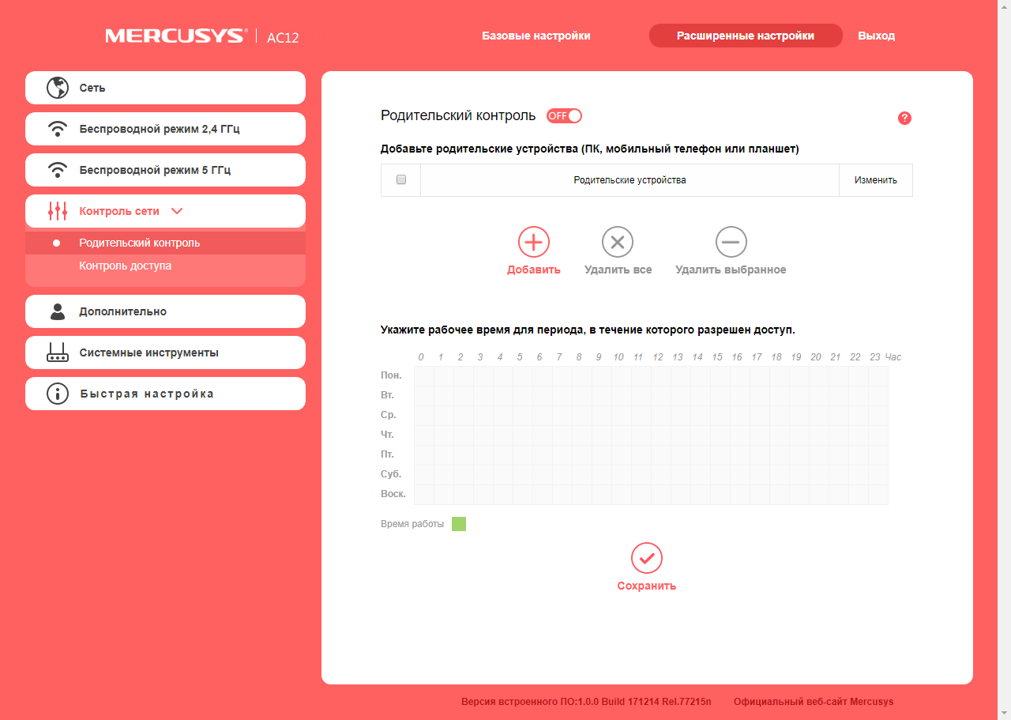1011x720 pixels.
Task: Click the green Время работы color swatch
Action: (459, 524)
